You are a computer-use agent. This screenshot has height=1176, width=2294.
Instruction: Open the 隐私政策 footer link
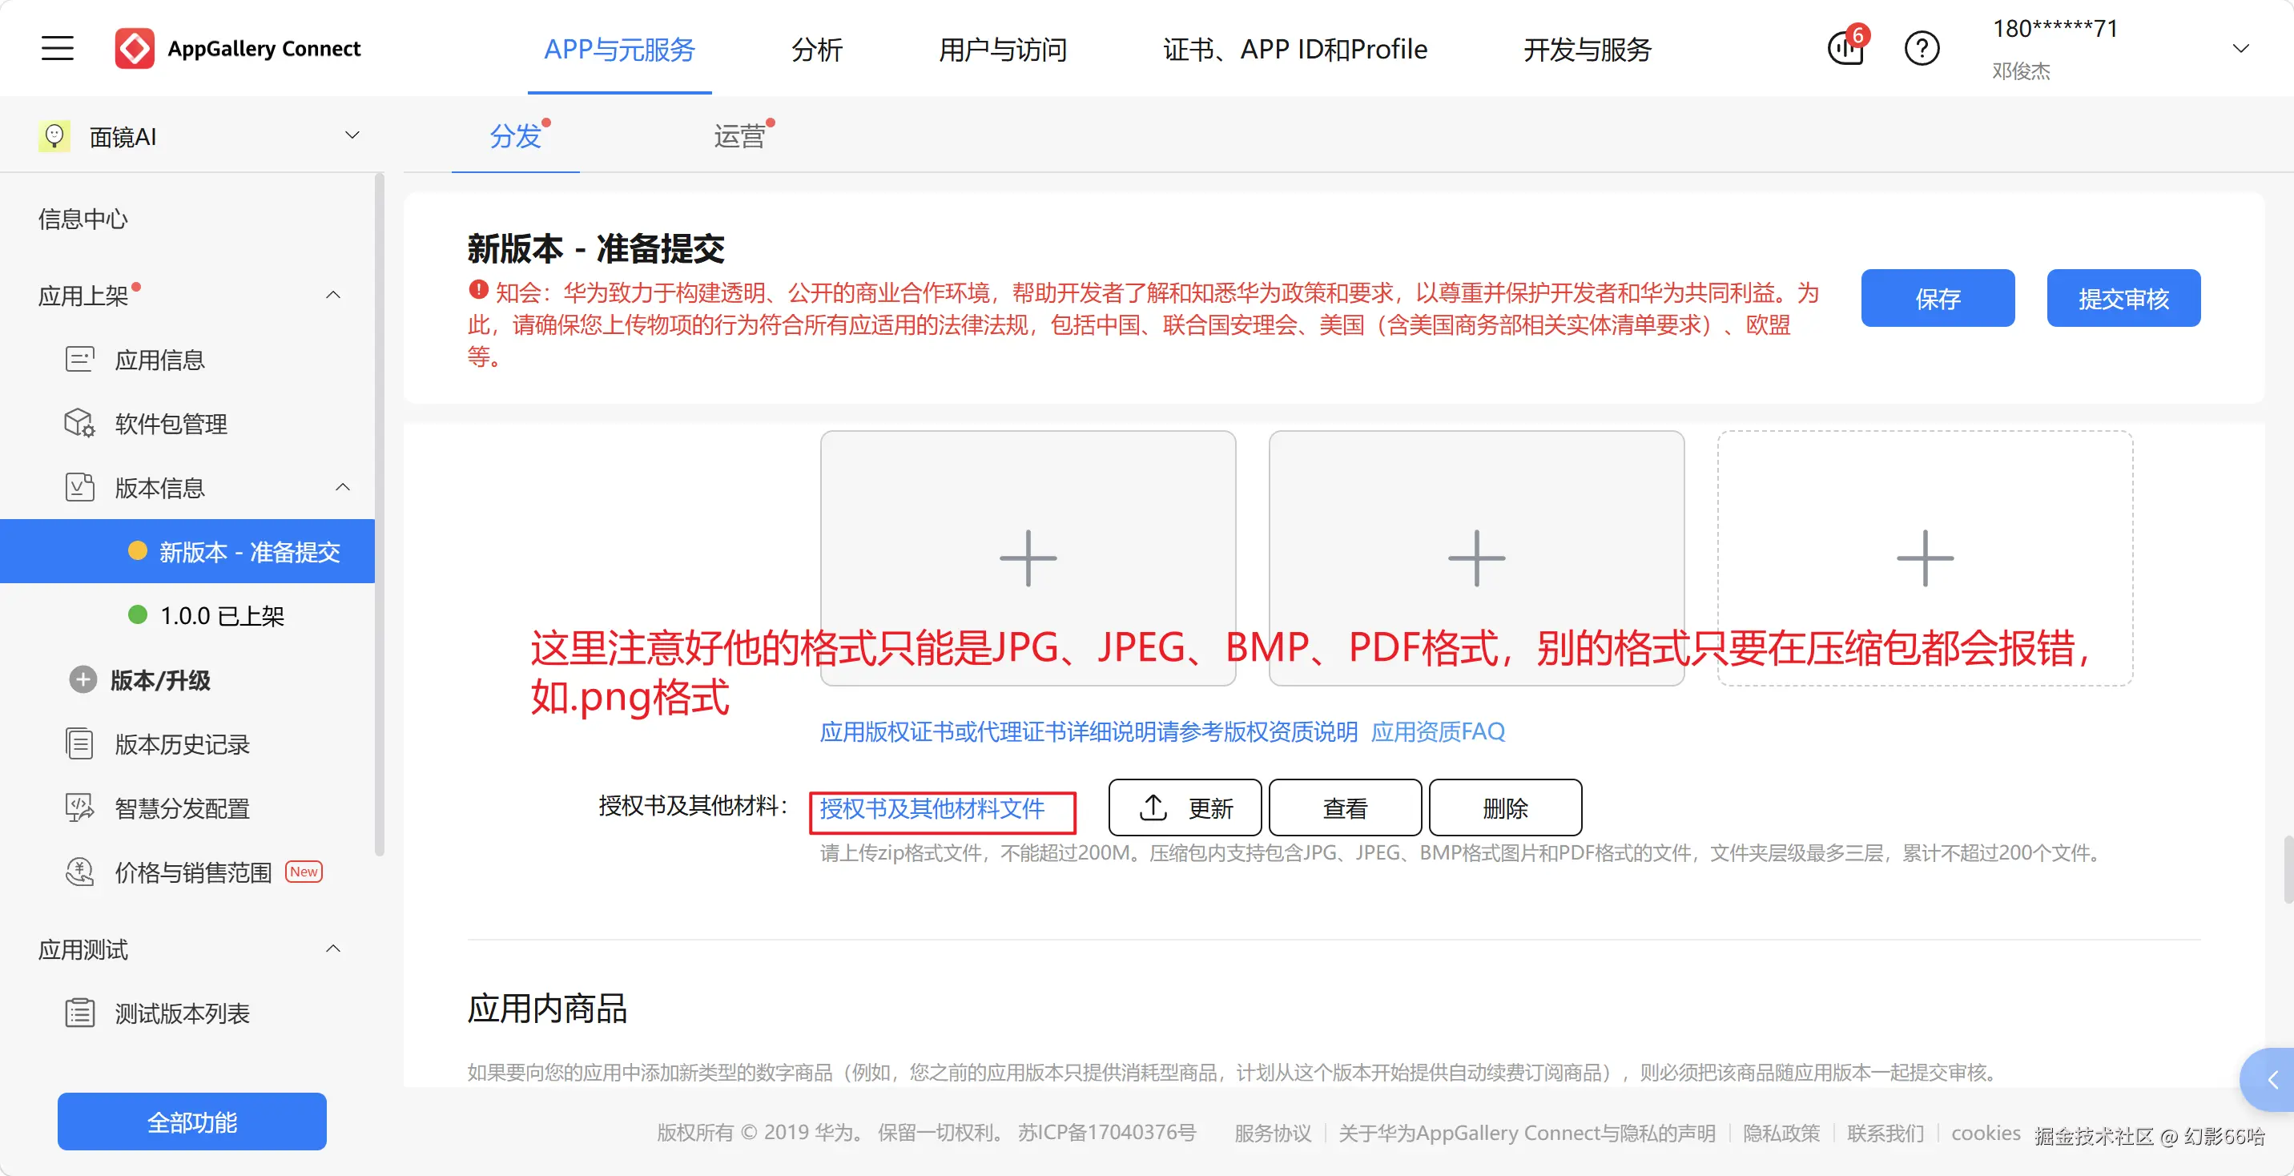pyautogui.click(x=1781, y=1133)
